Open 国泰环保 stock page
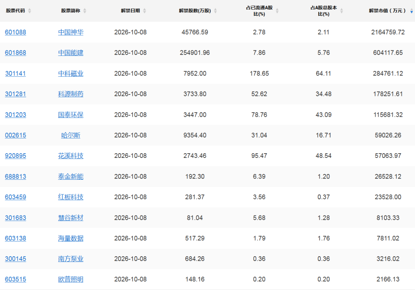This screenshot has width=415, height=290. [x=71, y=115]
